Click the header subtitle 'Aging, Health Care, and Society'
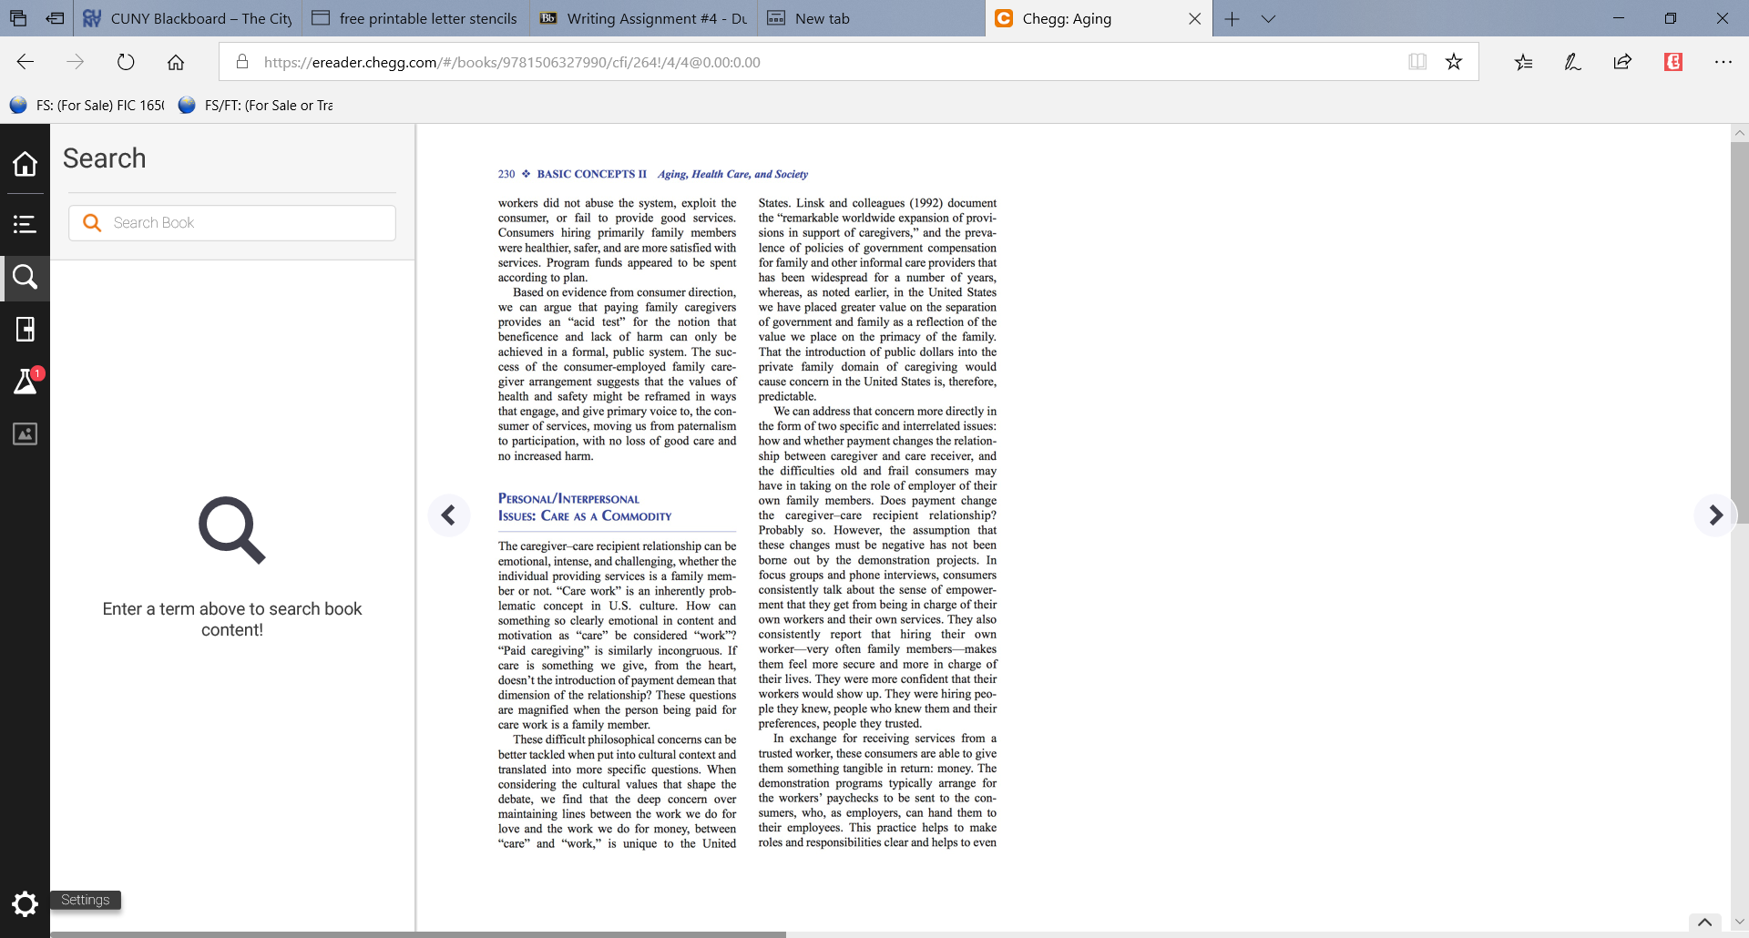The width and height of the screenshot is (1749, 938). pos(732,174)
